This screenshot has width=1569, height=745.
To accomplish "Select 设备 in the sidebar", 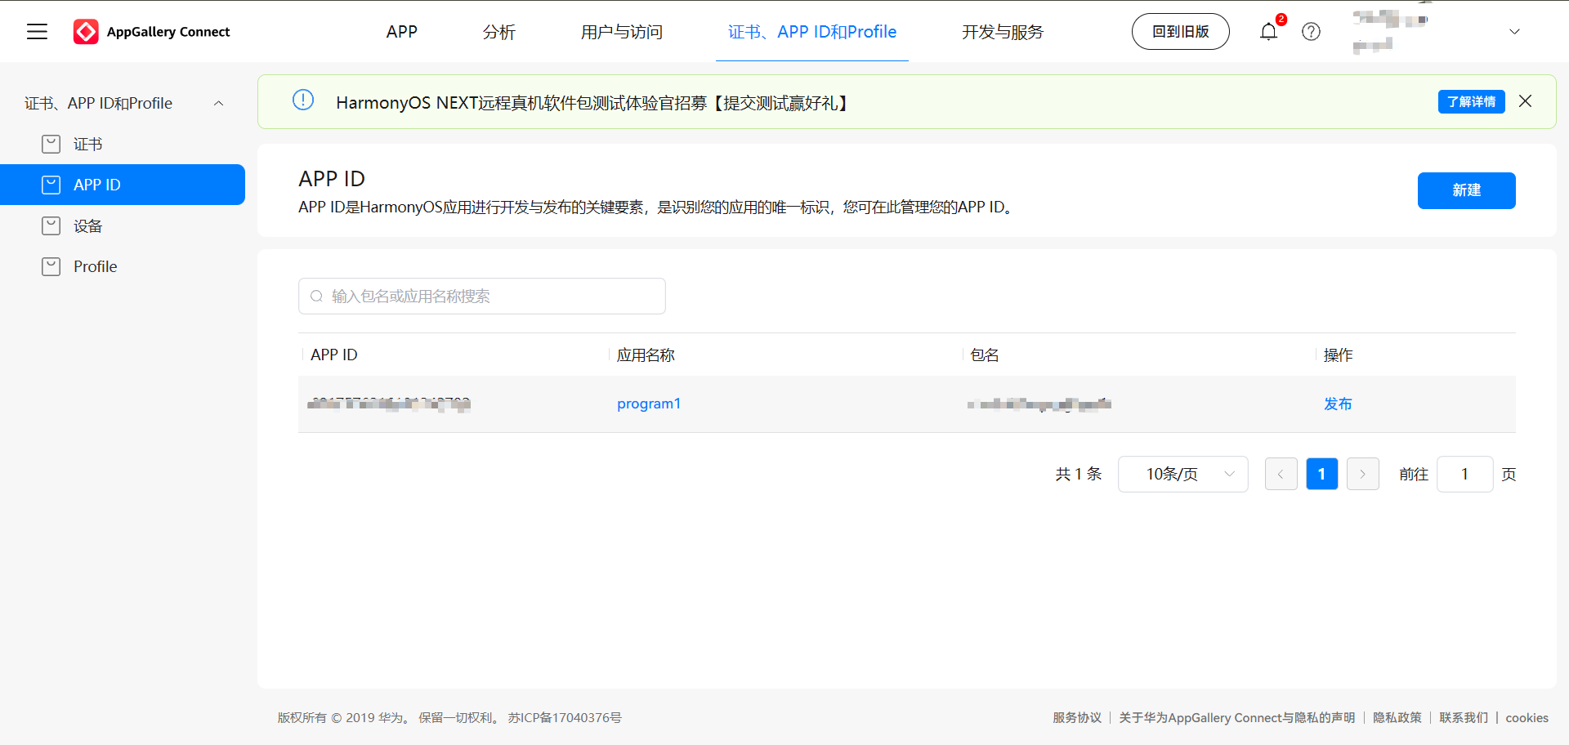I will [123, 225].
